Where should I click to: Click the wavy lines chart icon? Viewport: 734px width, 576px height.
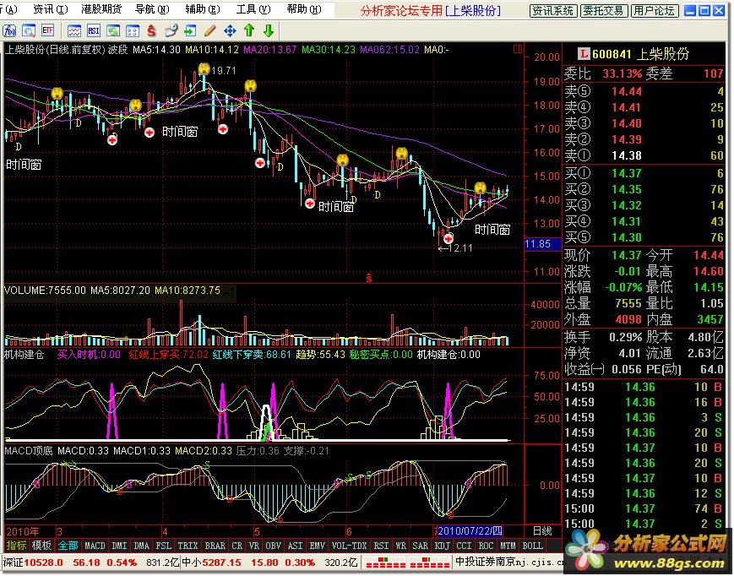74,31
